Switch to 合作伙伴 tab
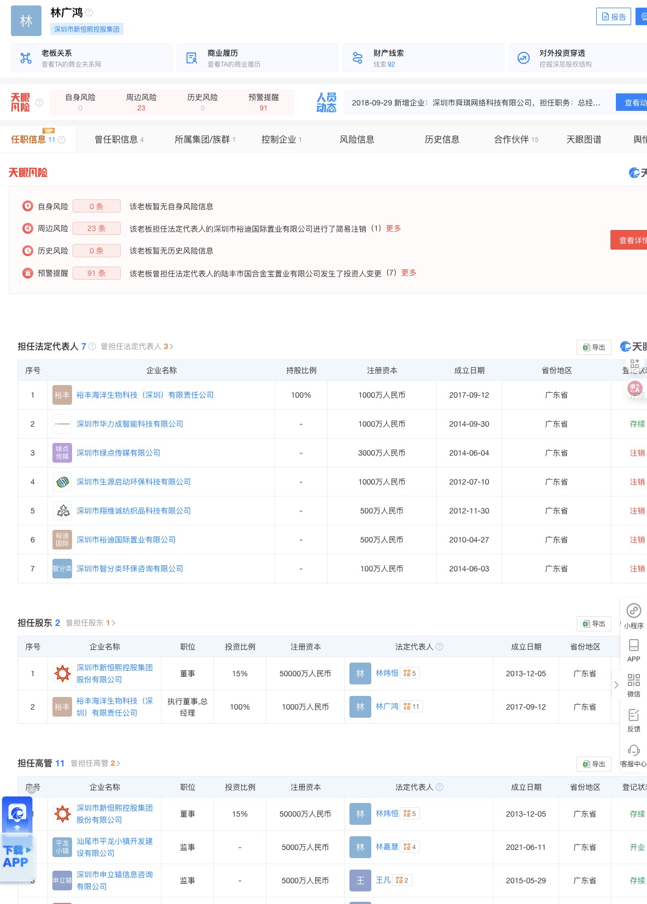 click(x=516, y=140)
